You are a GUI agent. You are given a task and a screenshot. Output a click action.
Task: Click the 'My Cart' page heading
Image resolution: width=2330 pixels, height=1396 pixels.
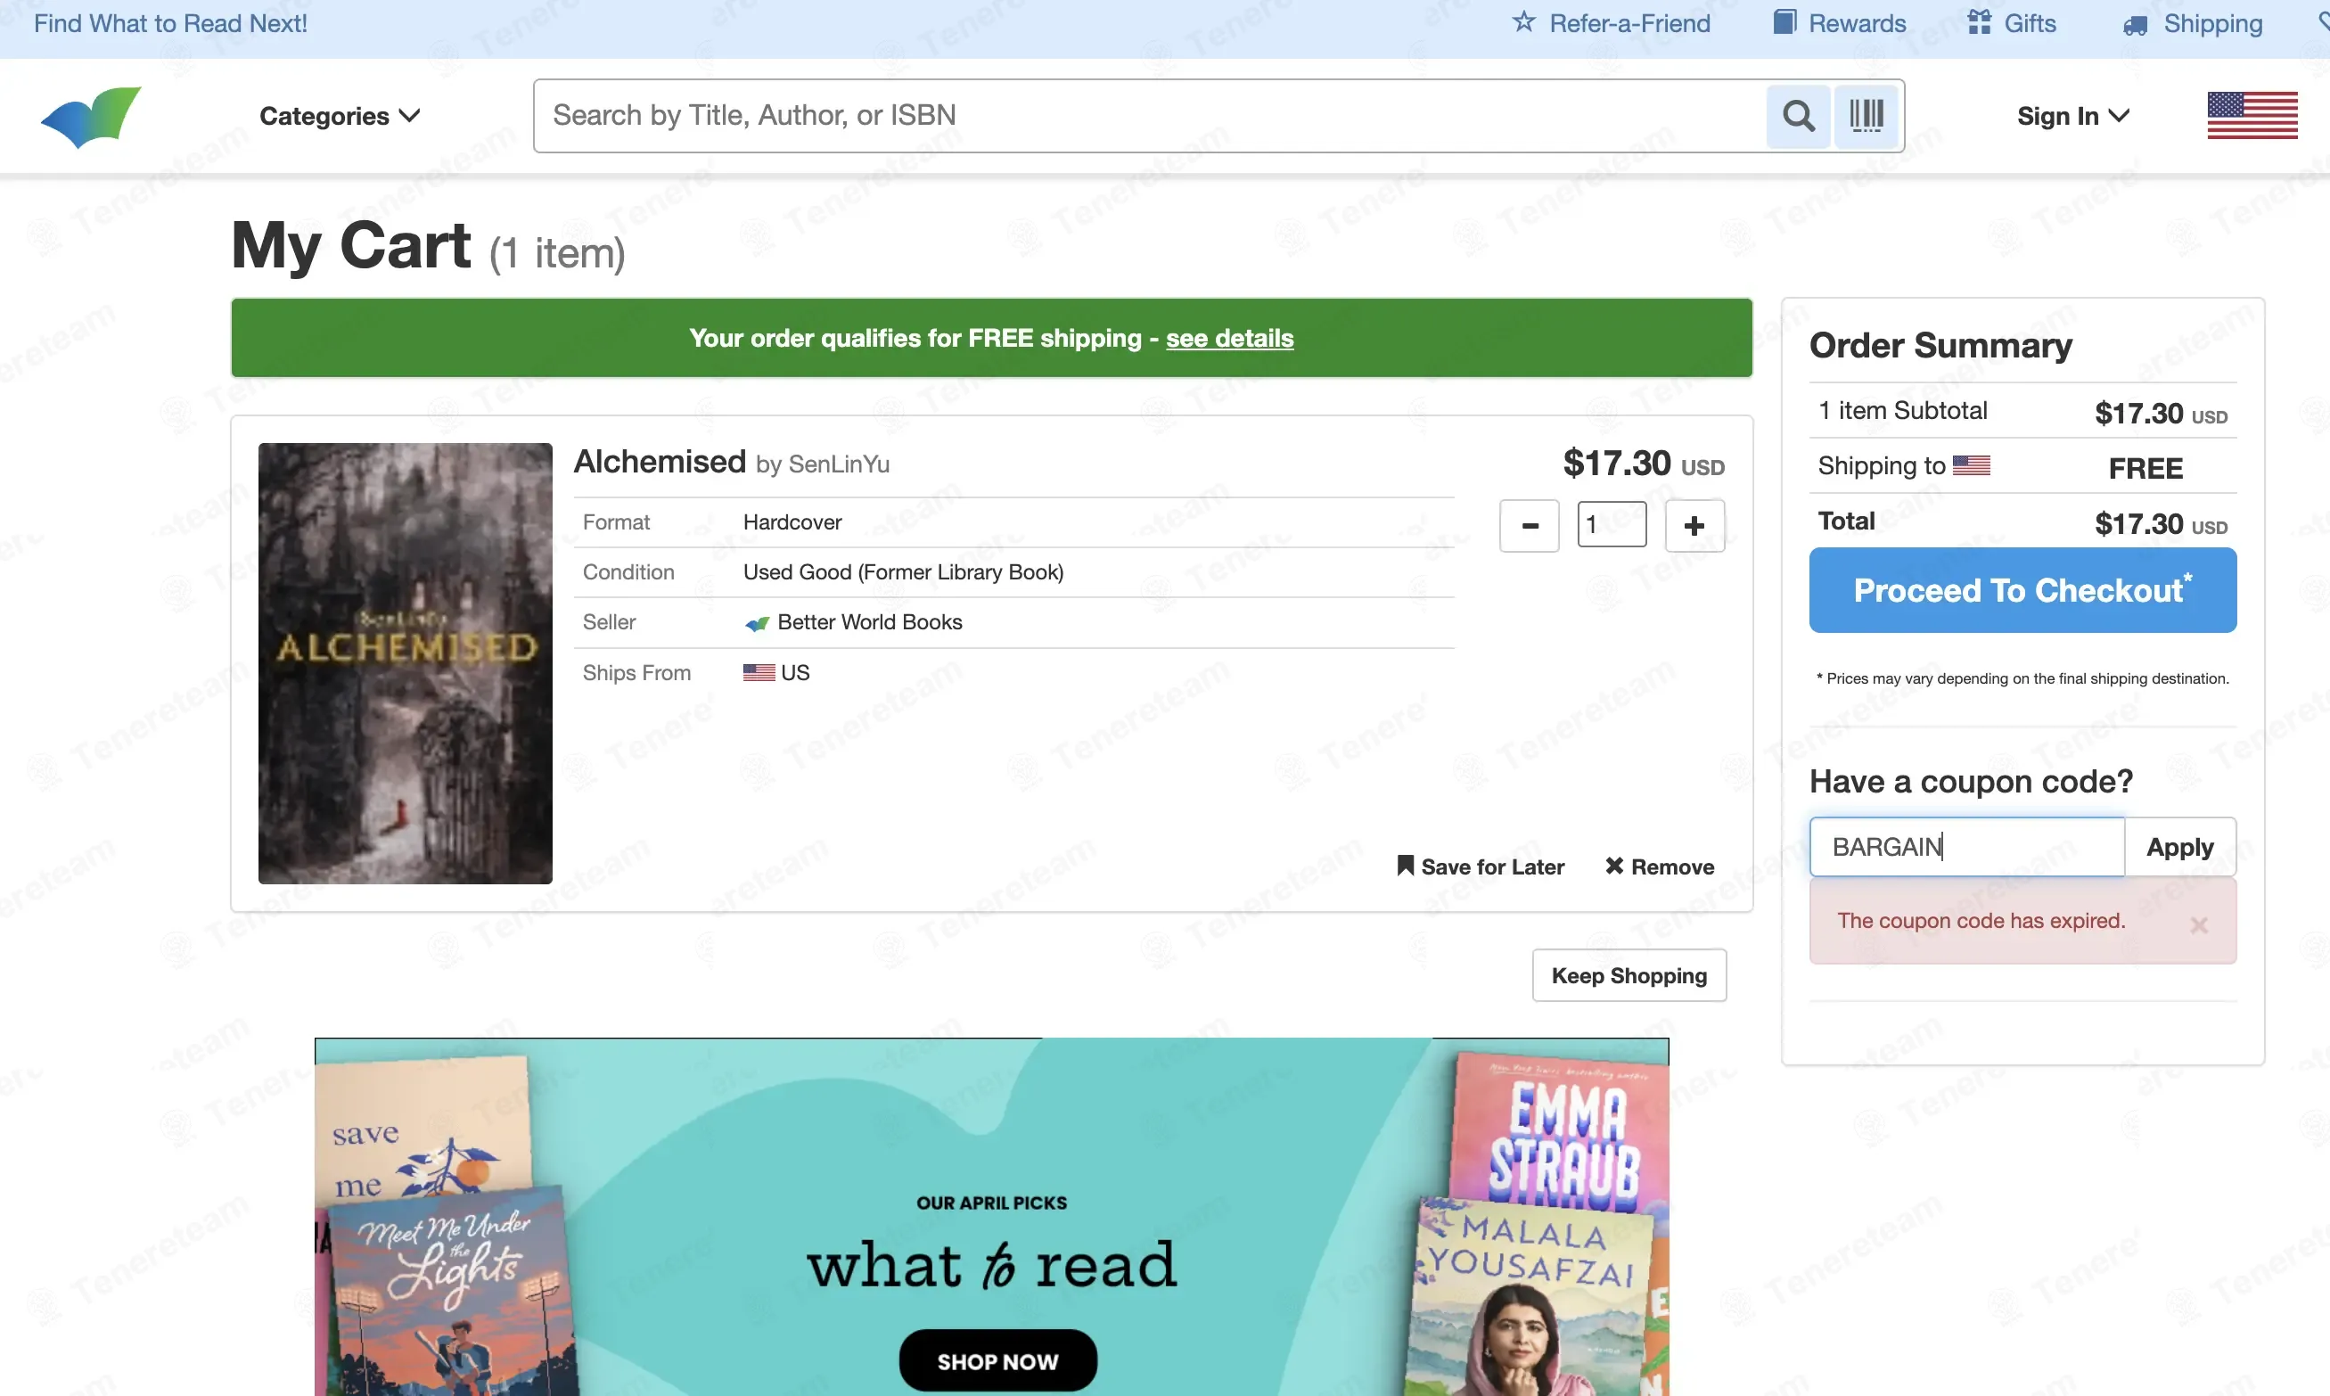[351, 245]
